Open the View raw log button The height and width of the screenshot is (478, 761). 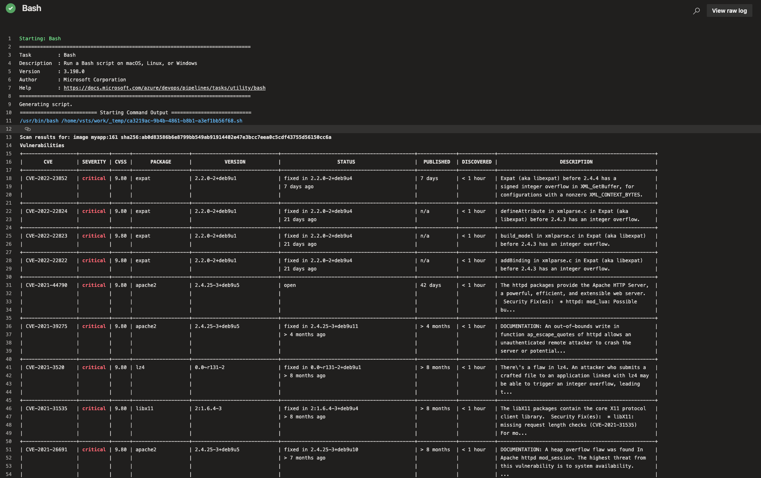(729, 11)
